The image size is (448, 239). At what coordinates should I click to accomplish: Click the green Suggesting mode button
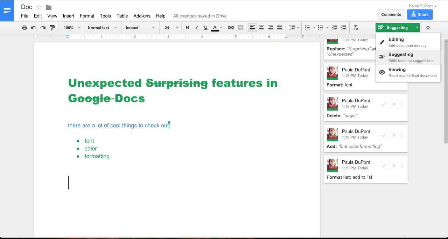coord(398,28)
